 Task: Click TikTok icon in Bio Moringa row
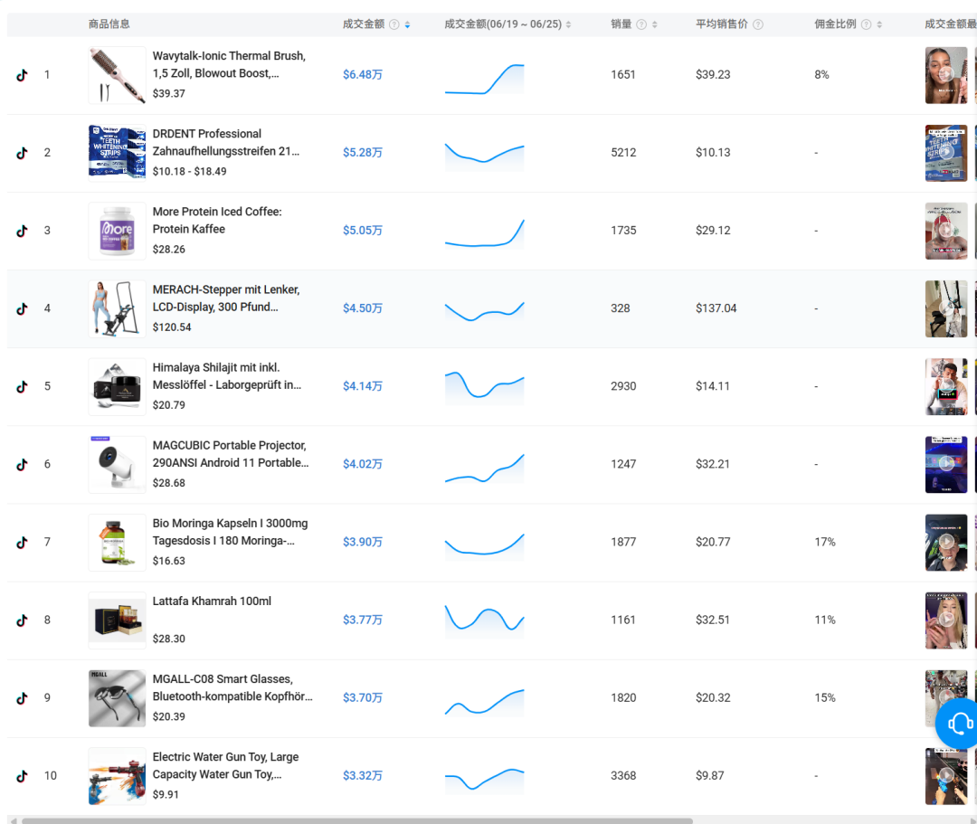(x=22, y=543)
